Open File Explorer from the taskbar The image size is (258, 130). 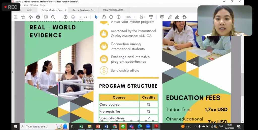pyautogui.click(x=89, y=126)
